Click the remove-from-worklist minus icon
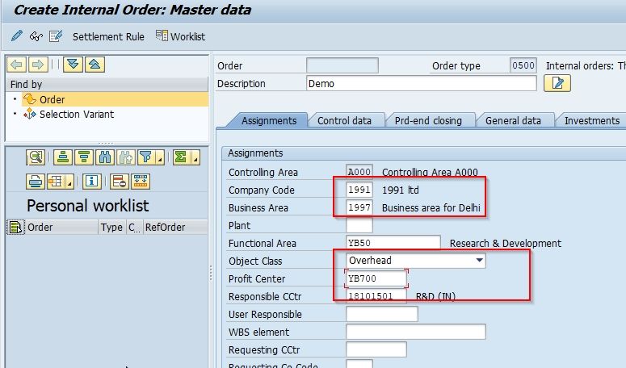The width and height of the screenshot is (626, 368). [120, 182]
